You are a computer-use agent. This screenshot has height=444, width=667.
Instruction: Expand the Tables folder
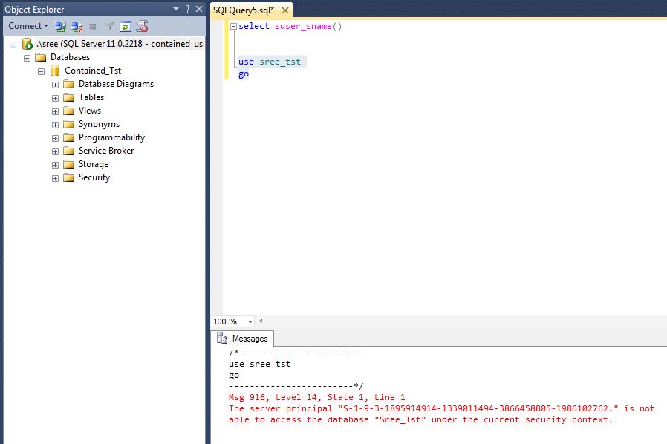point(55,97)
